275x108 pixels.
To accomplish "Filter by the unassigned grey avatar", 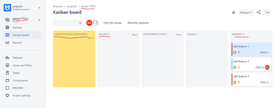I will click(95, 23).
